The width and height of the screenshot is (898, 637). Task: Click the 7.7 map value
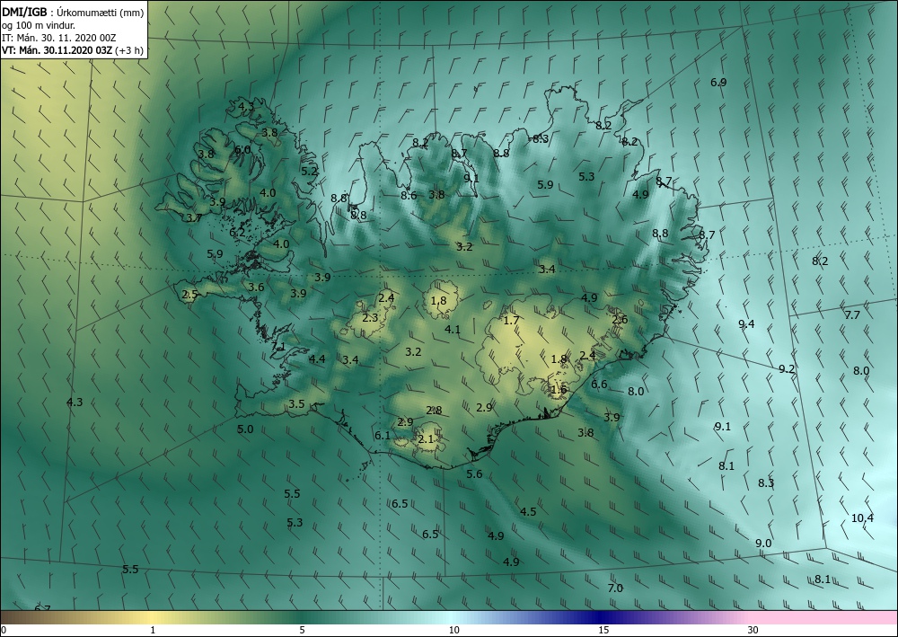pos(852,314)
